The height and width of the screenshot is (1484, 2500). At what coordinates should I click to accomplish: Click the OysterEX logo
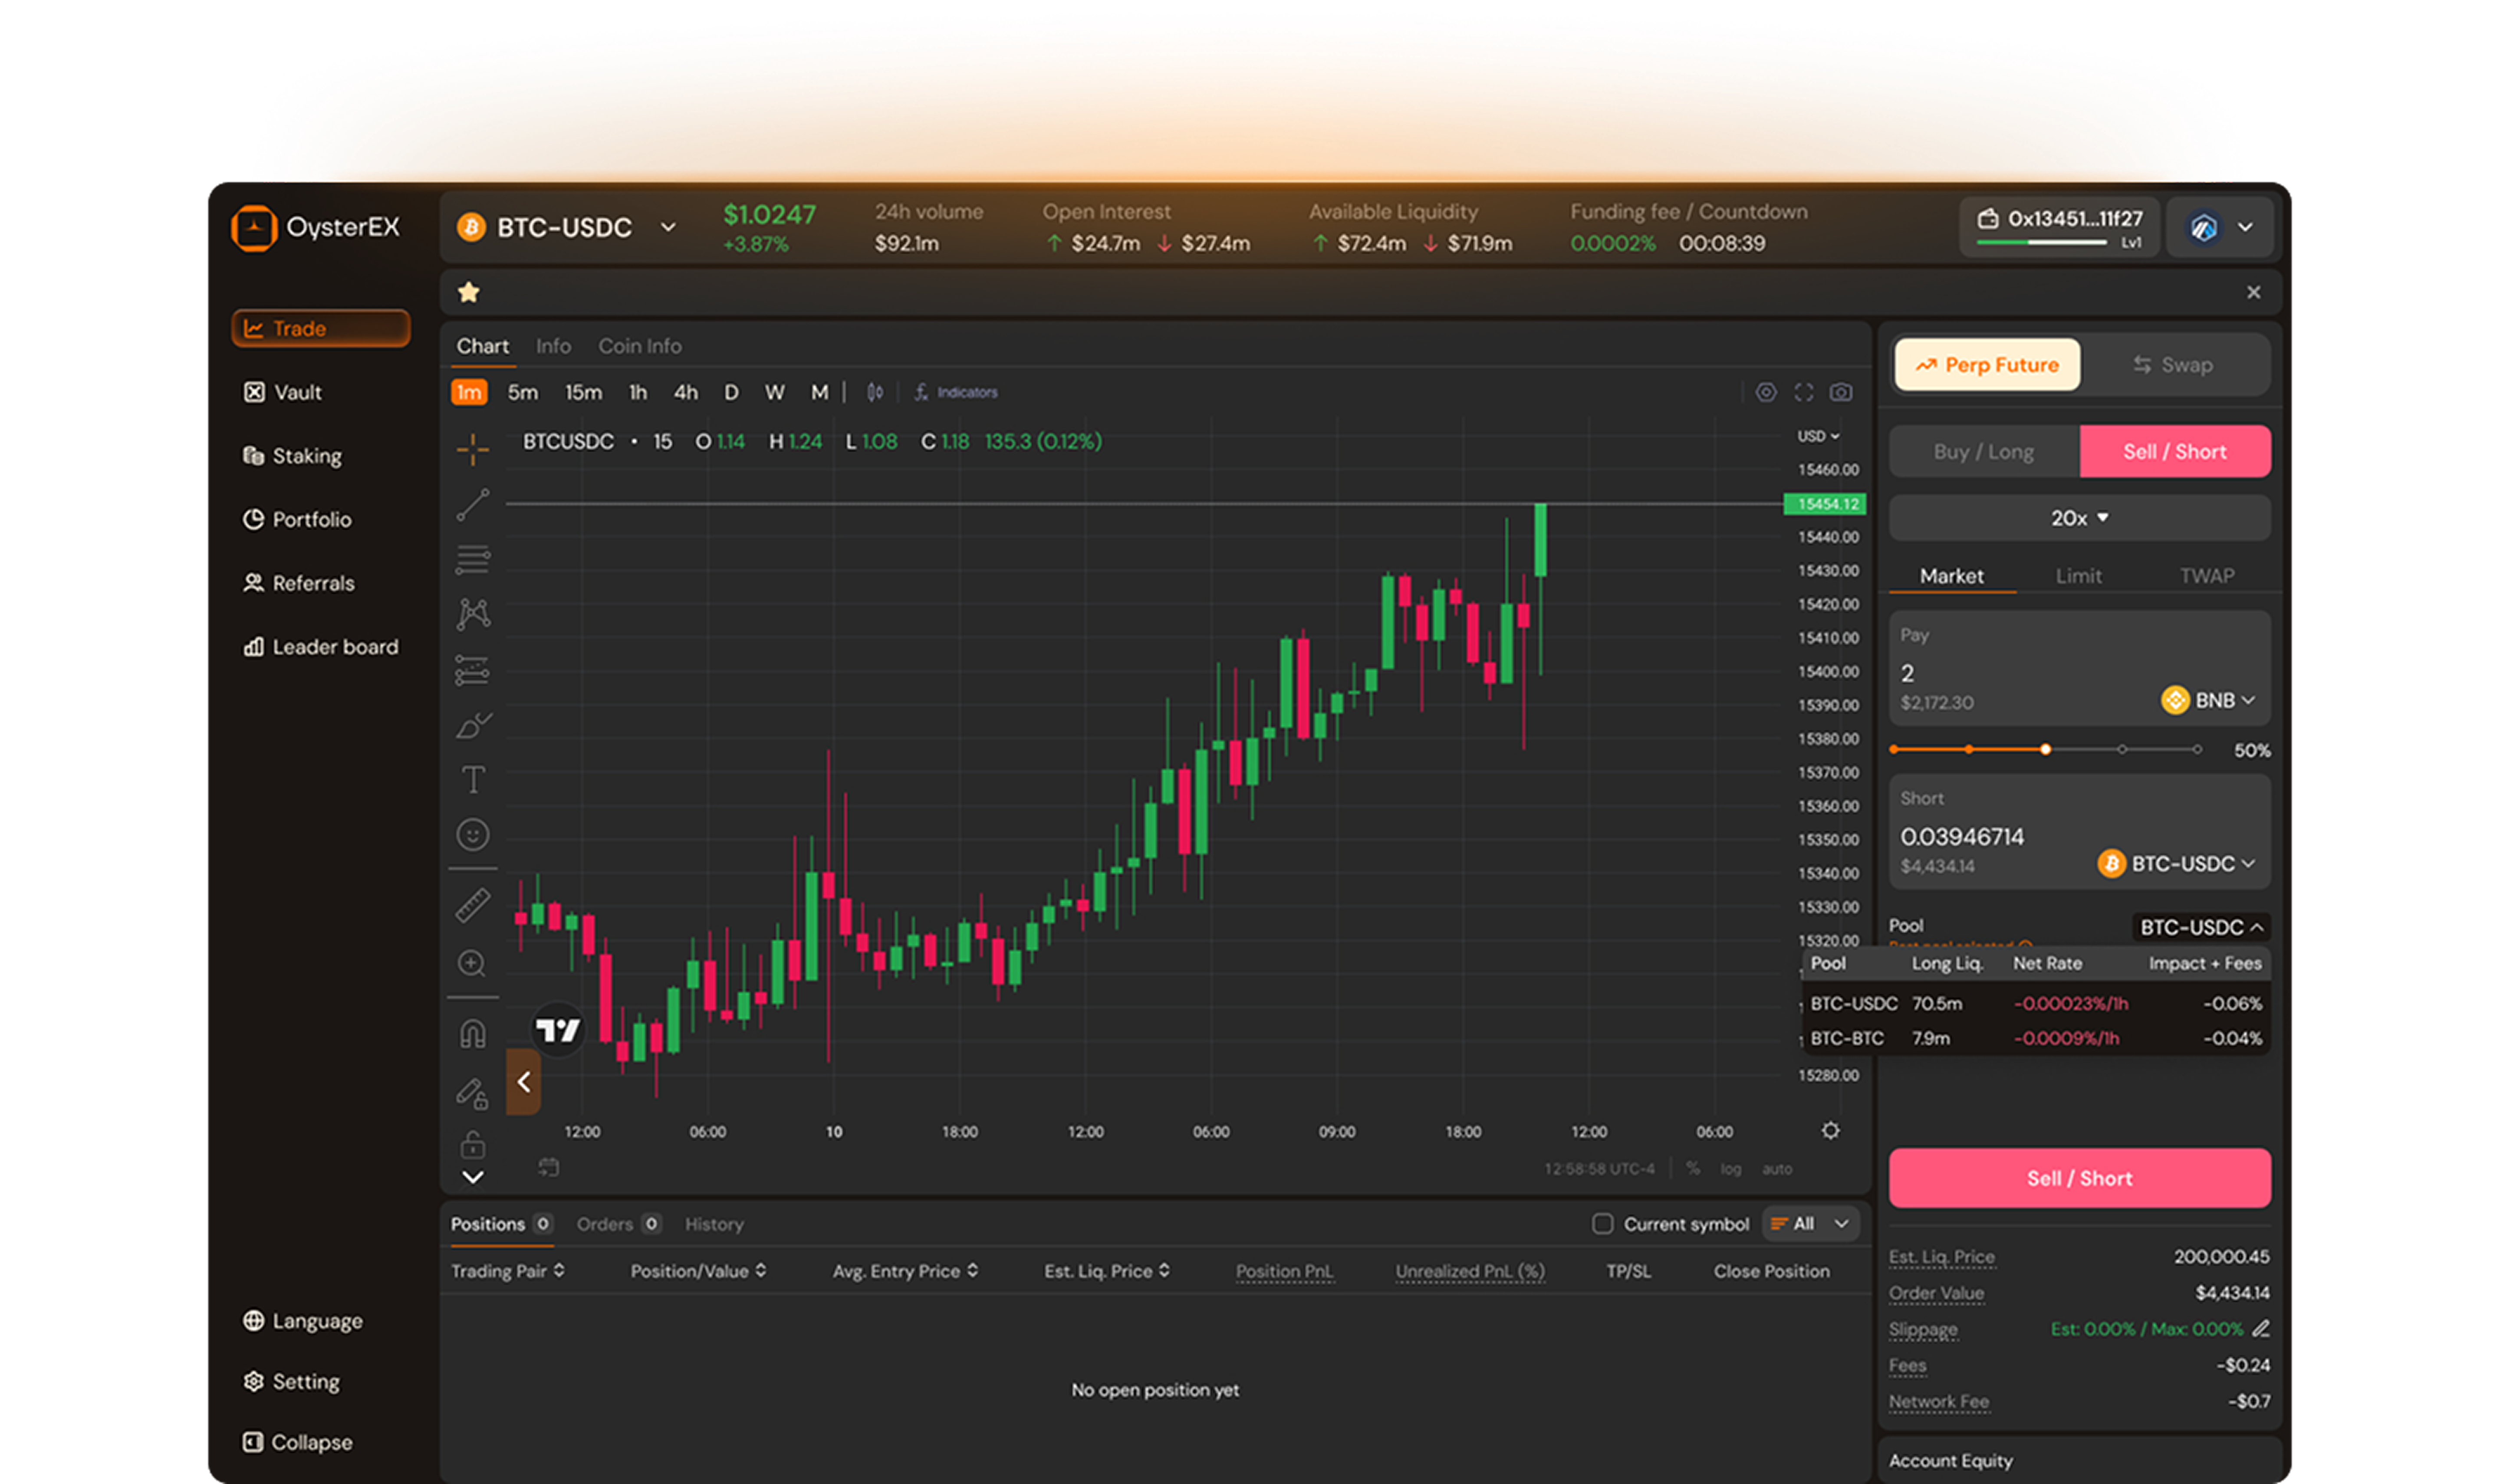coord(315,228)
